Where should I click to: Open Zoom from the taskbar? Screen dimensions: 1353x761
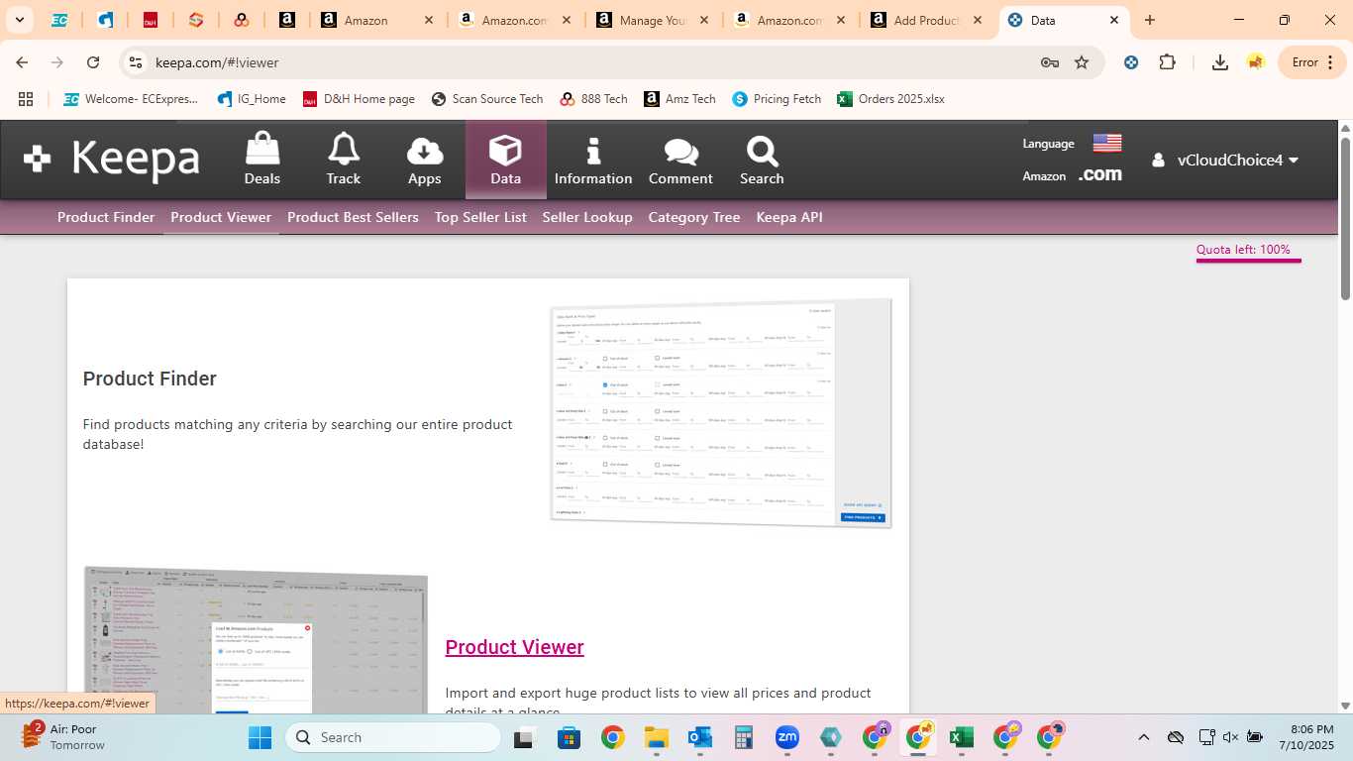pyautogui.click(x=787, y=737)
